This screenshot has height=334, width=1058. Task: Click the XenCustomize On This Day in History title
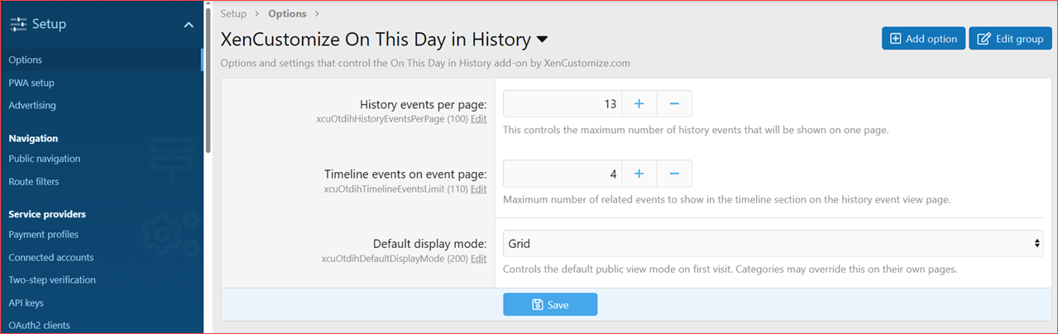coord(376,39)
